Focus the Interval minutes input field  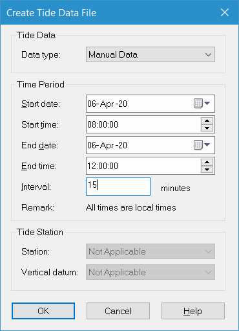[x=118, y=187]
